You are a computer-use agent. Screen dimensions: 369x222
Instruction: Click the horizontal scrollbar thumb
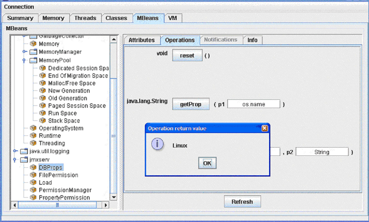point(57,205)
